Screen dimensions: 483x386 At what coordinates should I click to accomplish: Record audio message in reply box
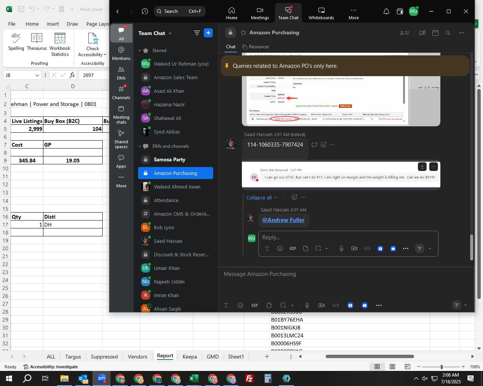(341, 248)
